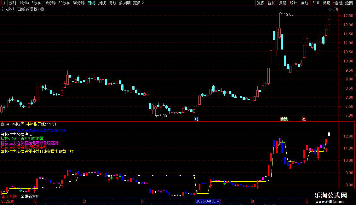Switch to 5分钟 period
356x205 pixels.
pyautogui.click(x=36, y=3)
